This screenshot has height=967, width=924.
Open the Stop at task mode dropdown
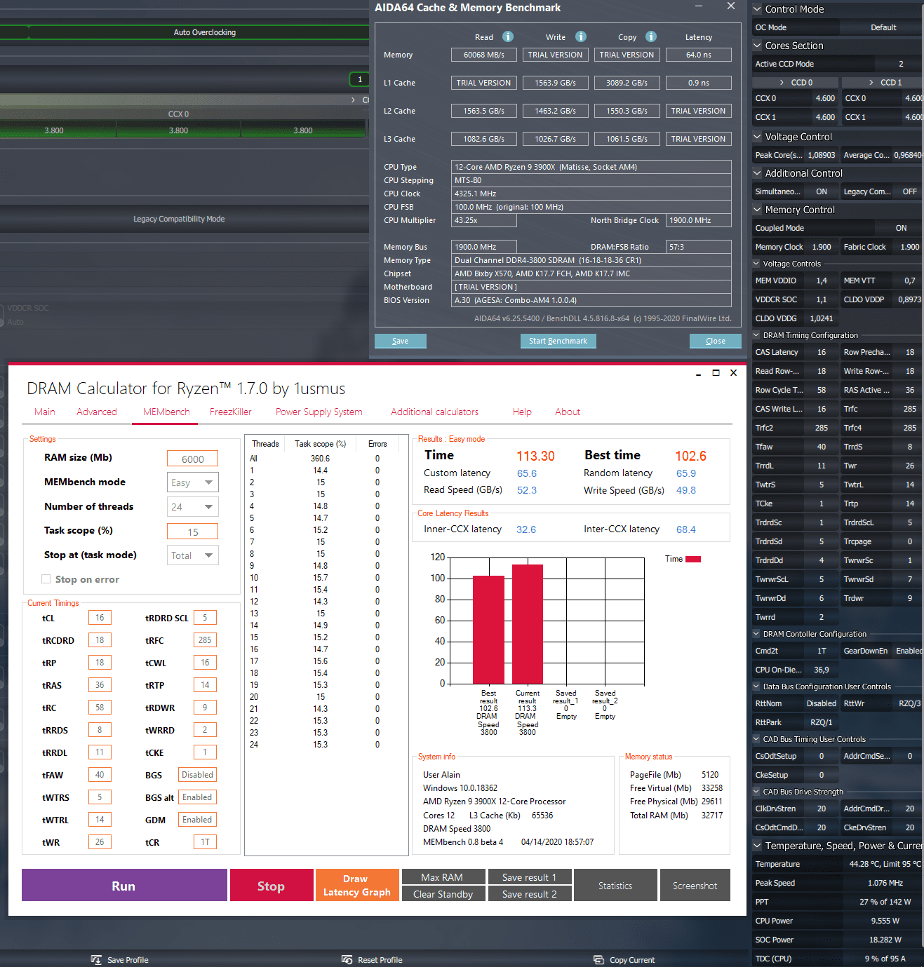(x=193, y=555)
